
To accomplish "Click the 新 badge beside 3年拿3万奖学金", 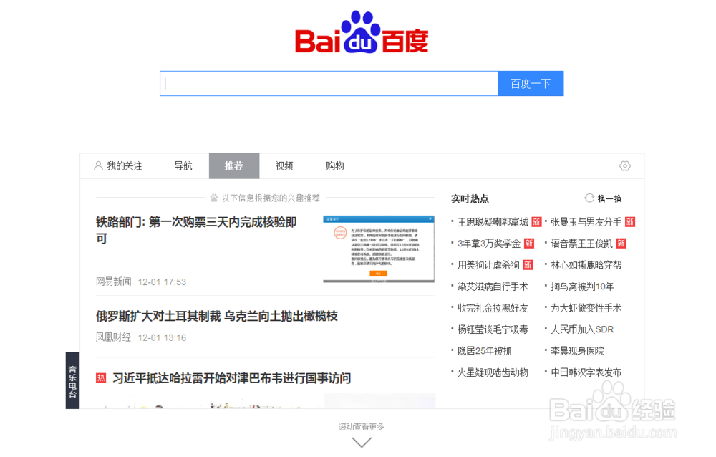I will click(x=529, y=244).
